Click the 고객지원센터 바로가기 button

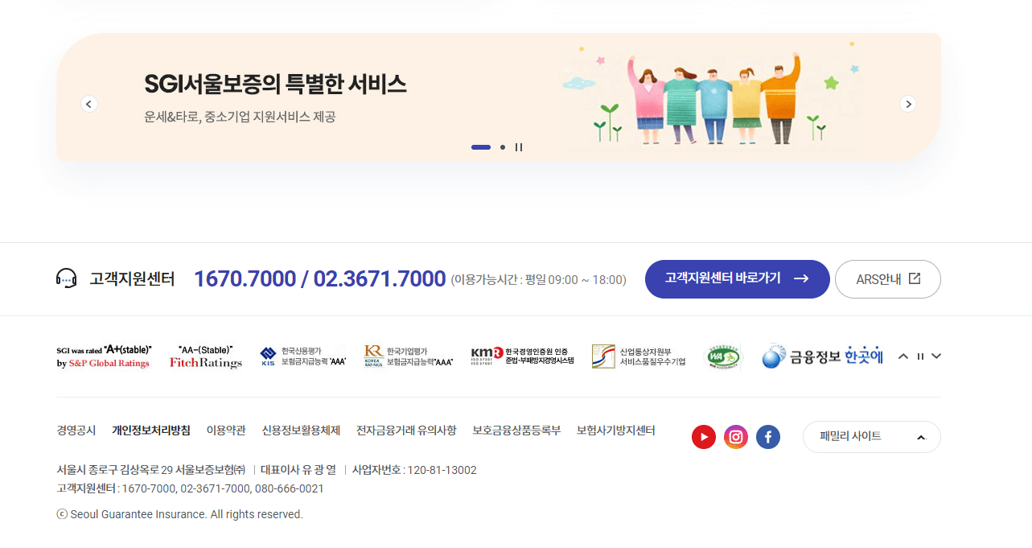(x=737, y=278)
